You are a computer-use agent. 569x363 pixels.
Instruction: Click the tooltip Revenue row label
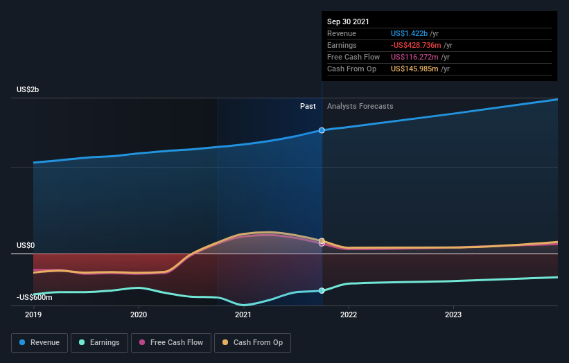[x=342, y=33]
